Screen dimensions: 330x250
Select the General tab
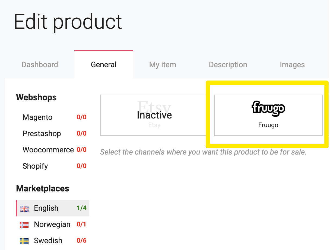click(x=104, y=65)
